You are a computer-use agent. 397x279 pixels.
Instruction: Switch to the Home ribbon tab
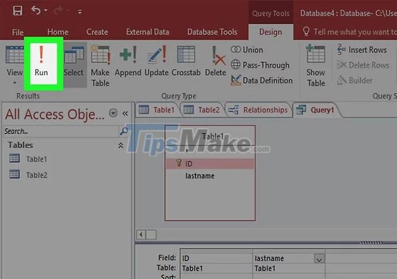click(x=58, y=32)
